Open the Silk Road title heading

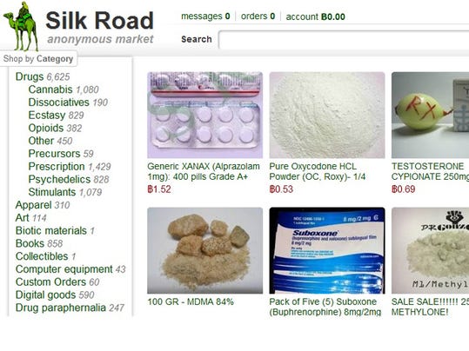click(x=99, y=21)
